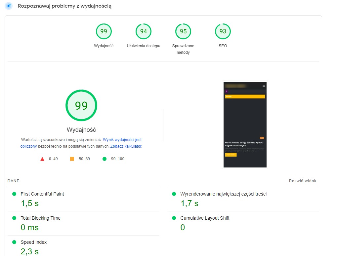Toggle the green dot beside Total Blocking Time
The image size is (337, 256).
(x=13, y=218)
